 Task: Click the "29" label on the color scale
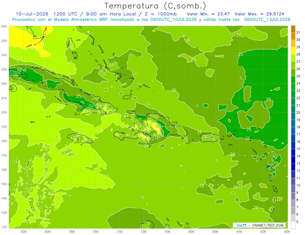pyautogui.click(x=298, y=47)
